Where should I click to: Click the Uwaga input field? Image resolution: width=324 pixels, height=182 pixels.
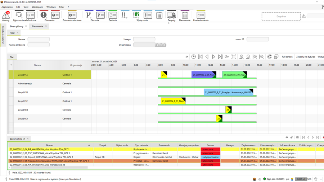(x=144, y=39)
